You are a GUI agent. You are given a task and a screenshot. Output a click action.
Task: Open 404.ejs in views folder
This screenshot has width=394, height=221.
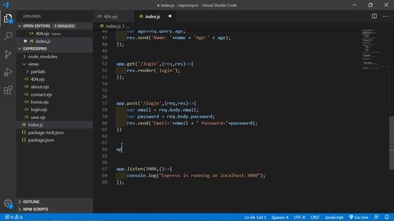click(x=38, y=79)
